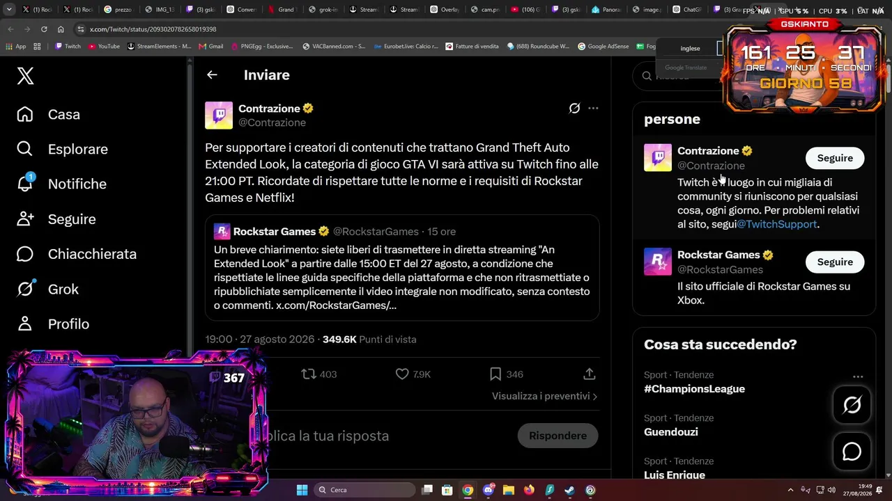The image size is (892, 501).
Task: Switch to the Panora browser tab
Action: point(606,10)
